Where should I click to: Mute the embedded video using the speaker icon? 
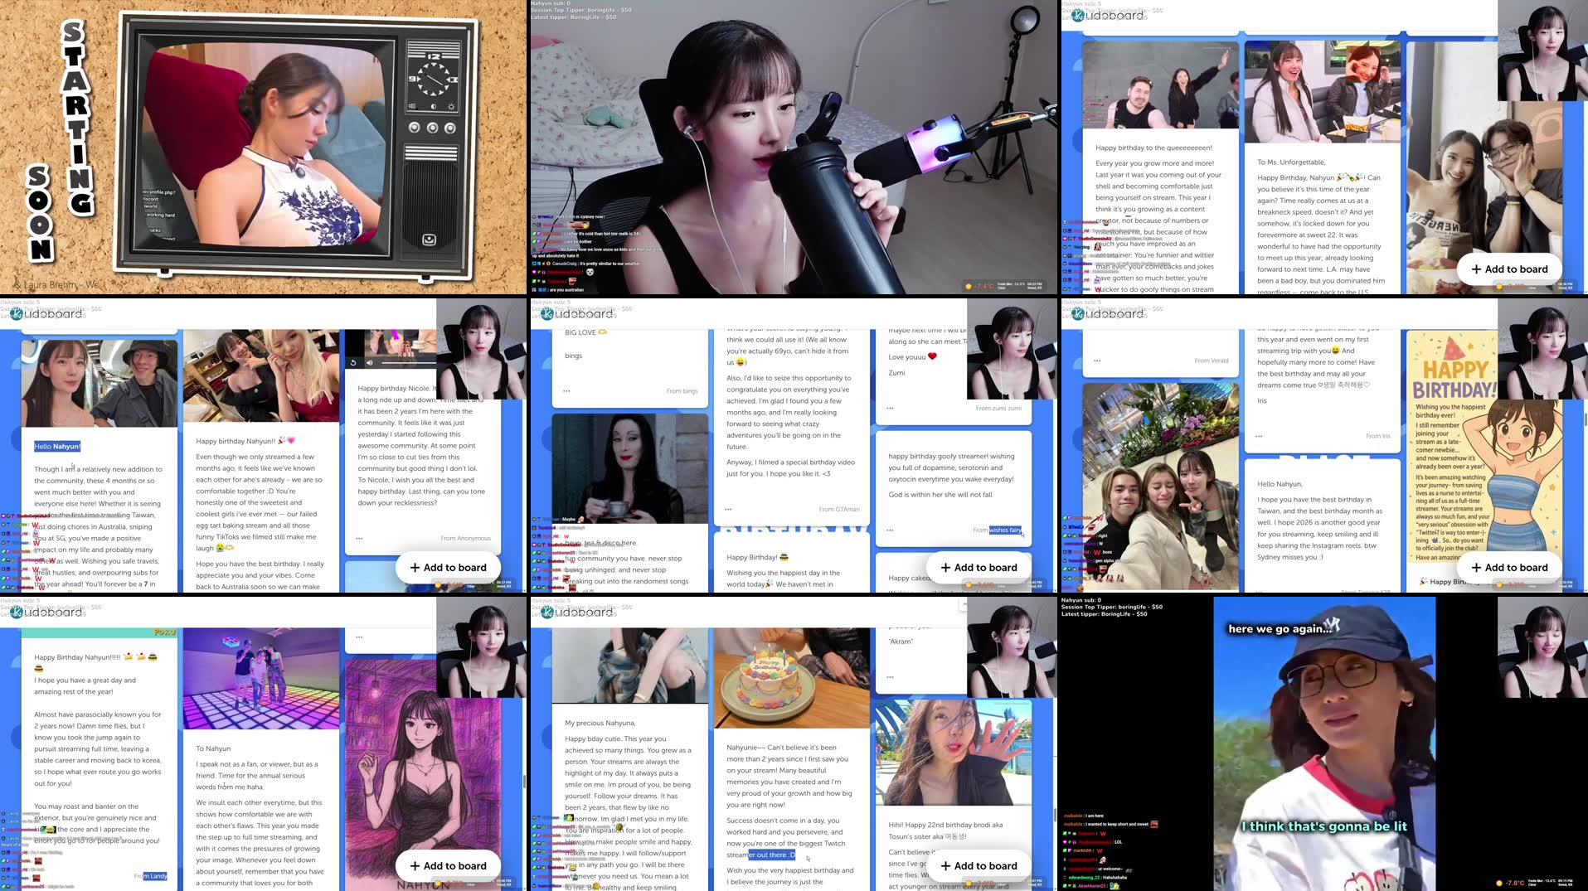tap(370, 362)
